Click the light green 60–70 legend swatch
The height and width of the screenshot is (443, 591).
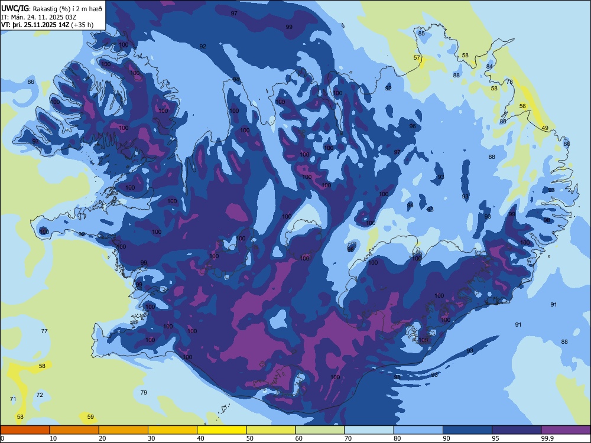point(320,430)
